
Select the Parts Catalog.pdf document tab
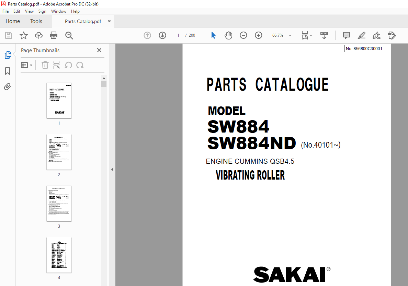coord(83,21)
